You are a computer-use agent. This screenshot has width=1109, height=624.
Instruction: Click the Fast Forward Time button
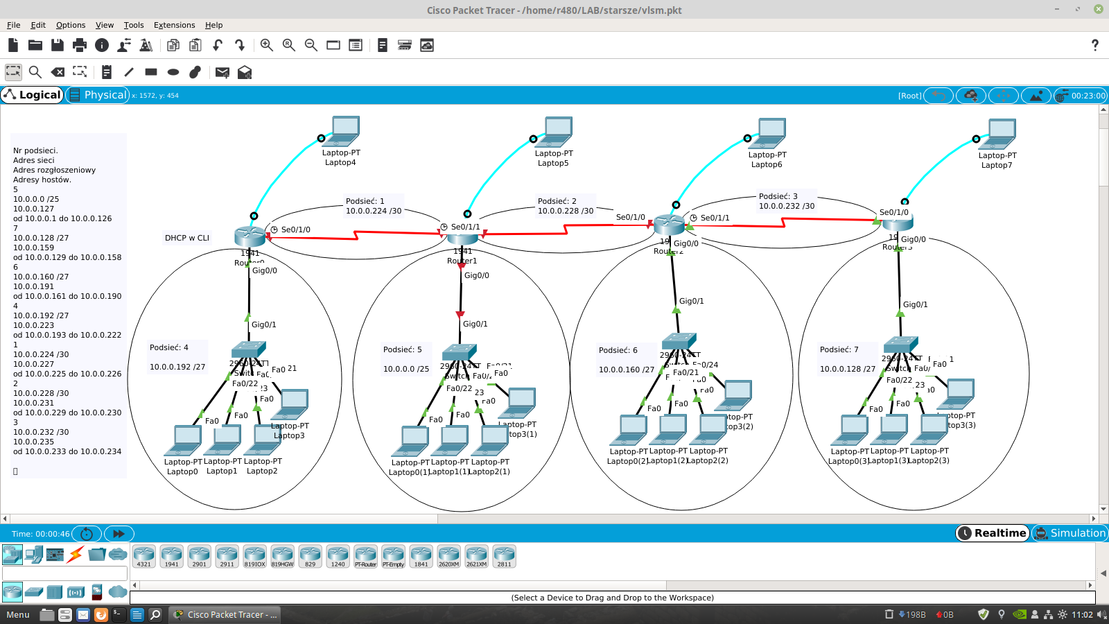(x=119, y=534)
